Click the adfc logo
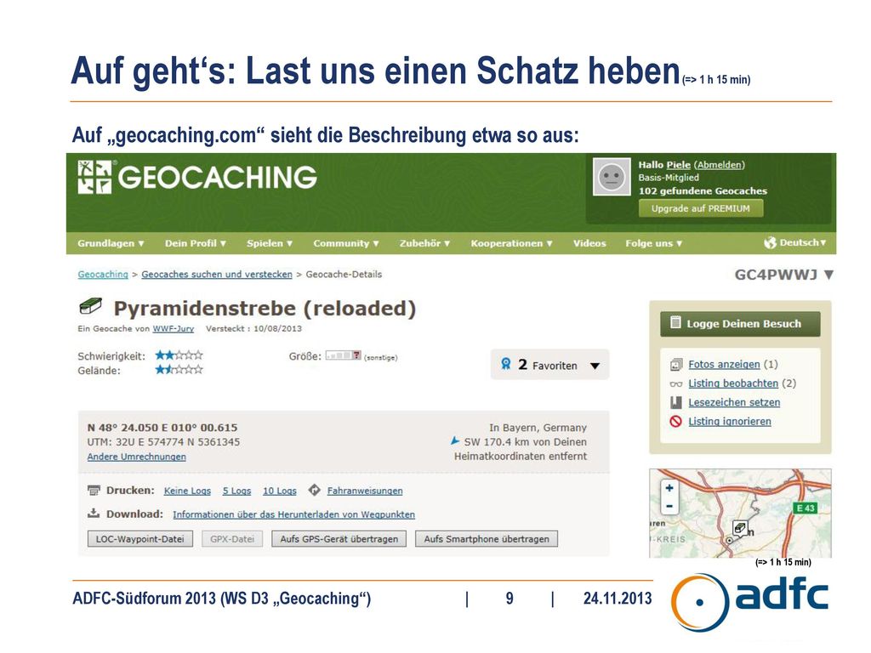Viewport: 871px width, 653px height. 750,602
